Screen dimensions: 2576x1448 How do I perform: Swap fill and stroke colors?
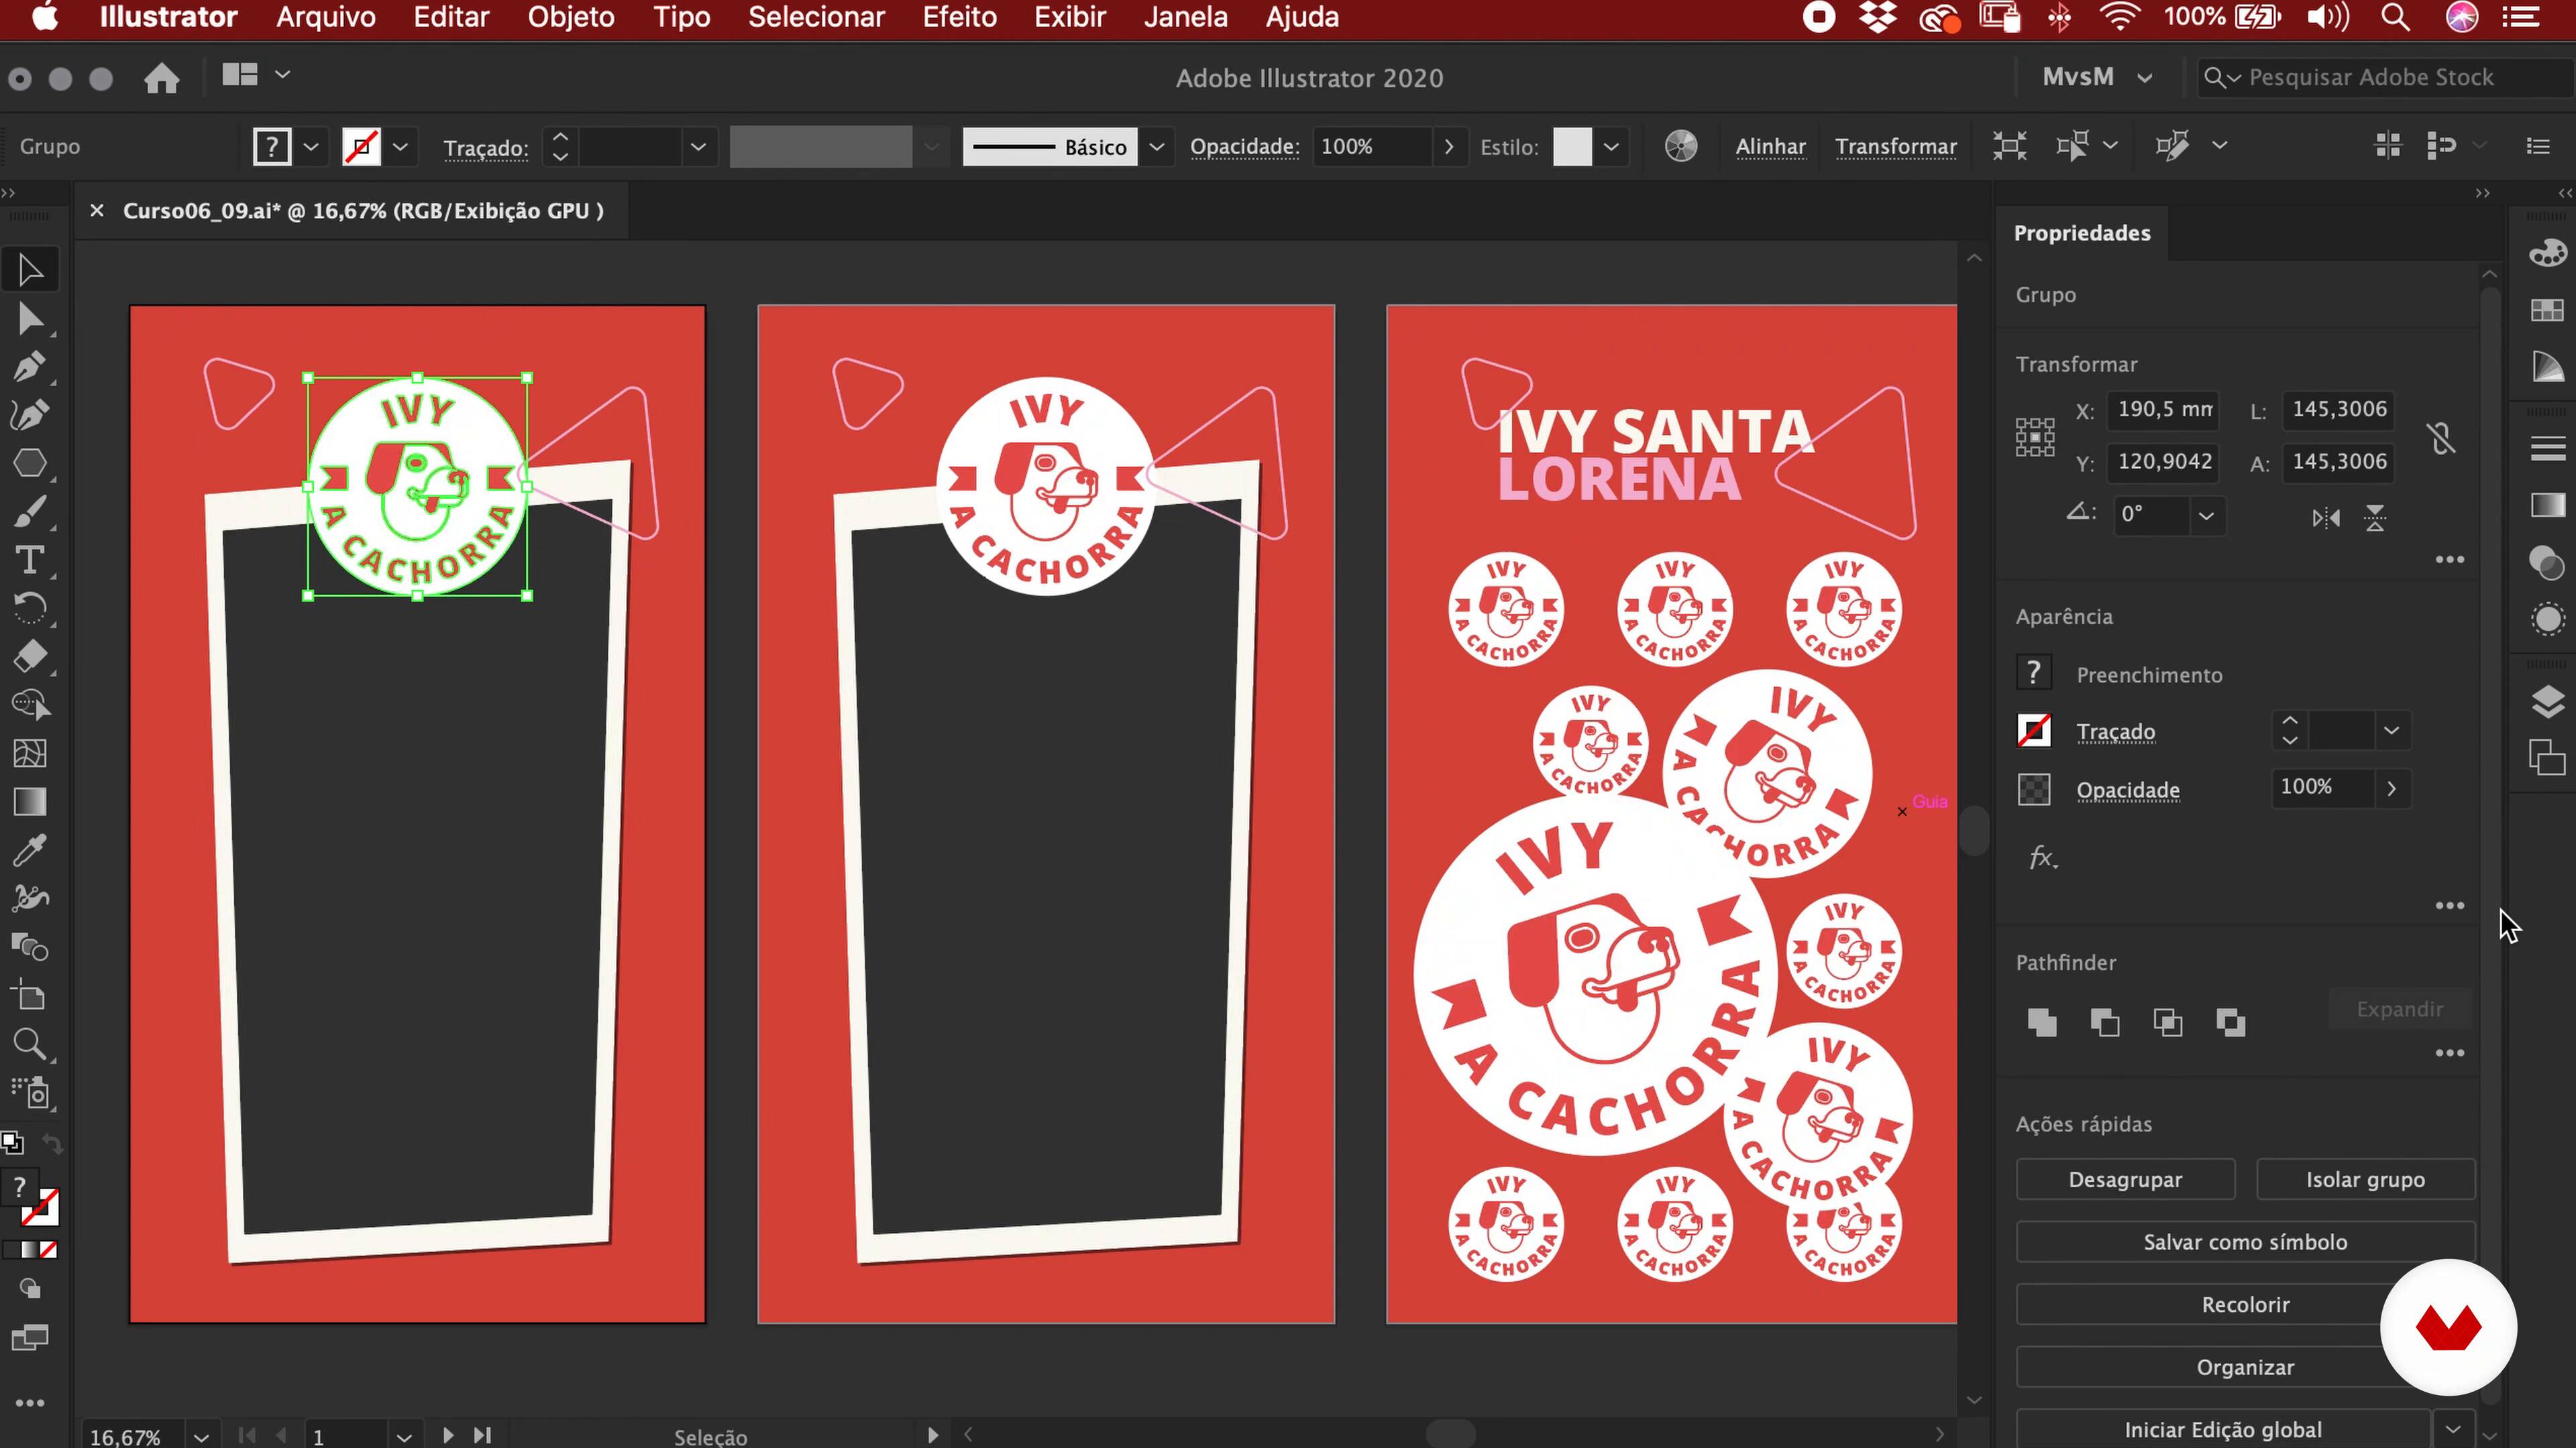pos(52,1145)
